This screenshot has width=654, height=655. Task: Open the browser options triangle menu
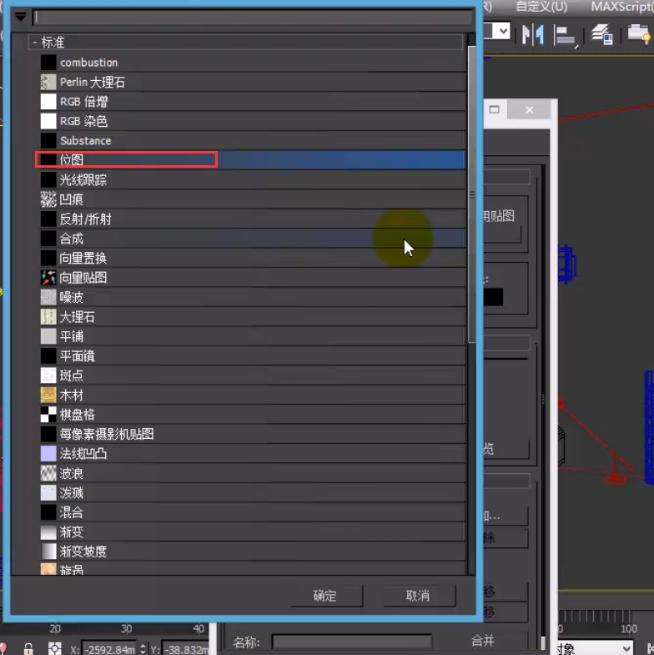point(20,17)
